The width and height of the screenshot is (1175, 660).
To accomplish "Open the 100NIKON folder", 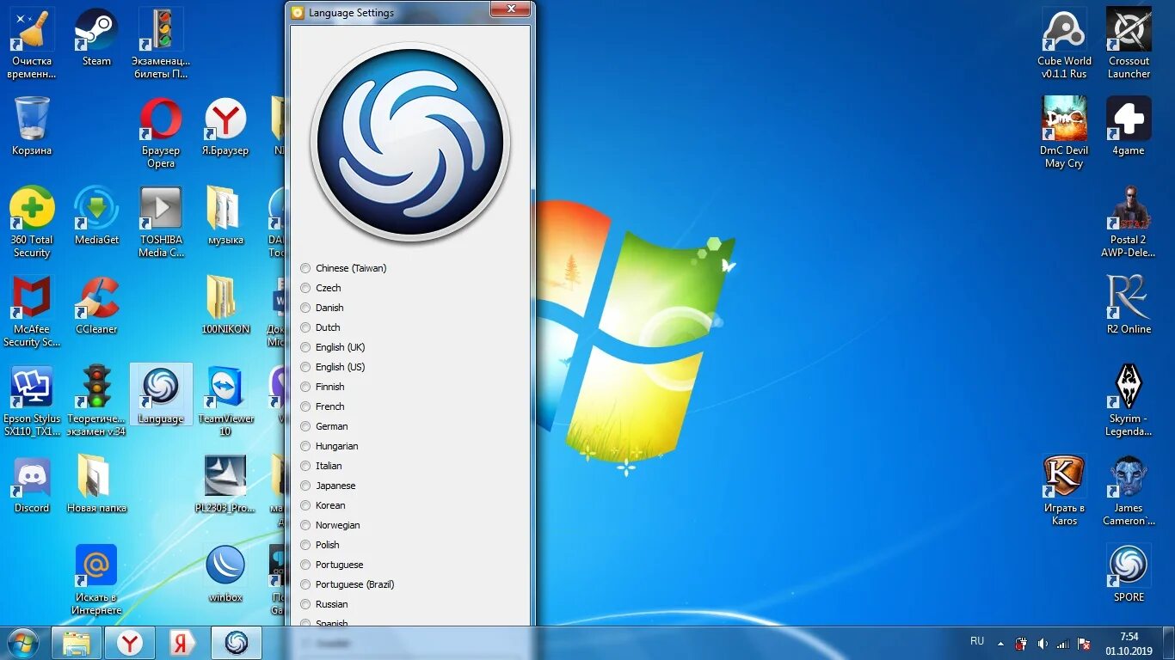I will coord(225,305).
